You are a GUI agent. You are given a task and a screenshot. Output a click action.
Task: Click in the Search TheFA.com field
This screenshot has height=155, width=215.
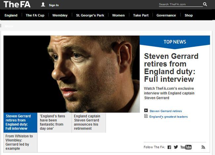tap(180, 4)
